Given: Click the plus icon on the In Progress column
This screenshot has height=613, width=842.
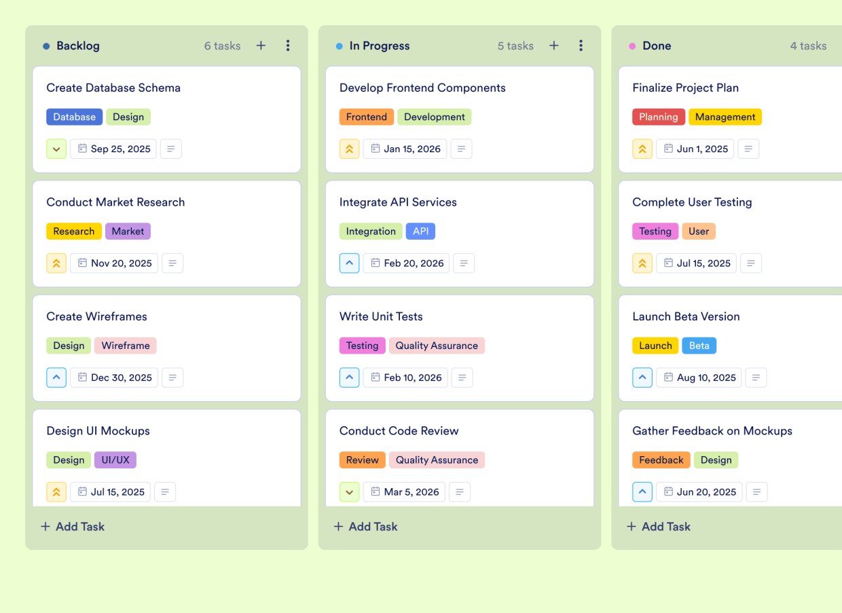Looking at the screenshot, I should coord(553,45).
